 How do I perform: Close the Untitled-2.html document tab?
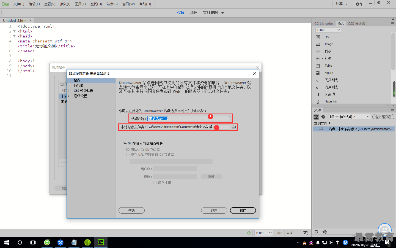30,21
